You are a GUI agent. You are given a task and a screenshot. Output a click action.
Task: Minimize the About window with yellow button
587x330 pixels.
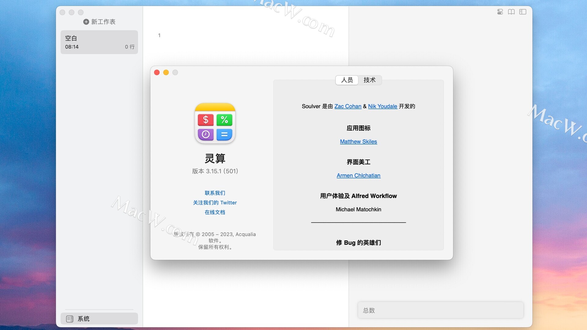coord(166,72)
